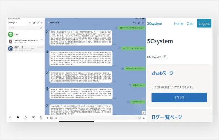Tap the green AI専攻について bubble
219x140 pixels.
click(x=138, y=85)
